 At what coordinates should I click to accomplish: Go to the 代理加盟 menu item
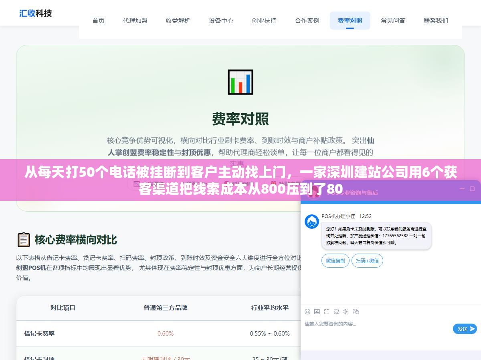(135, 20)
